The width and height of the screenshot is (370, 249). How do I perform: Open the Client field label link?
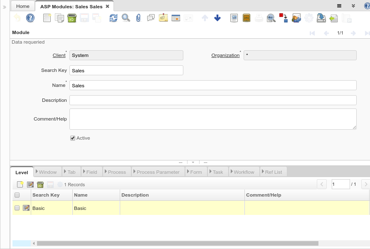(x=59, y=55)
